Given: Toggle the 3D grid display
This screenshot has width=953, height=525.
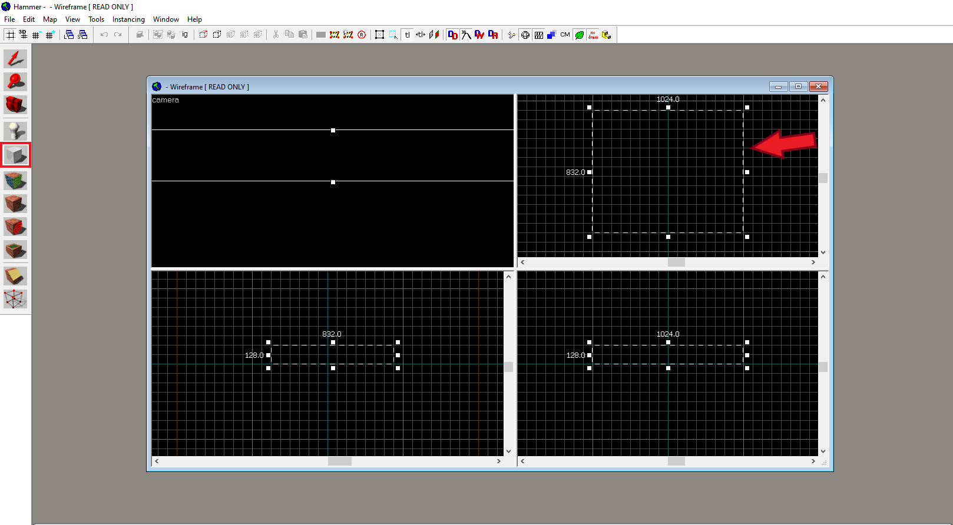Looking at the screenshot, I should tap(23, 35).
